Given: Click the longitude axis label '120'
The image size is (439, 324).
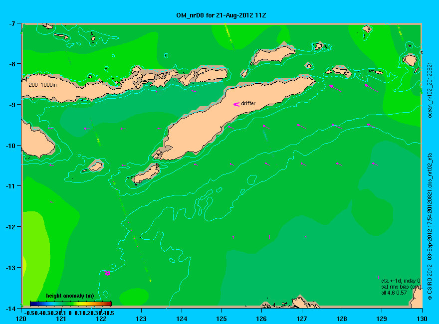Looking at the screenshot, I should pyautogui.click(x=21, y=319).
